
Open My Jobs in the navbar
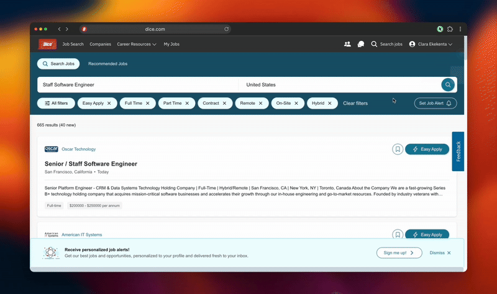pyautogui.click(x=171, y=44)
